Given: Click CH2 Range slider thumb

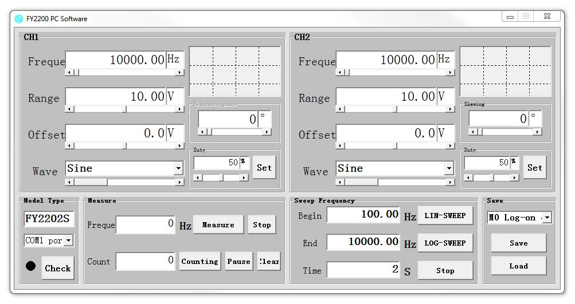Looking at the screenshot, I should pos(396,109).
